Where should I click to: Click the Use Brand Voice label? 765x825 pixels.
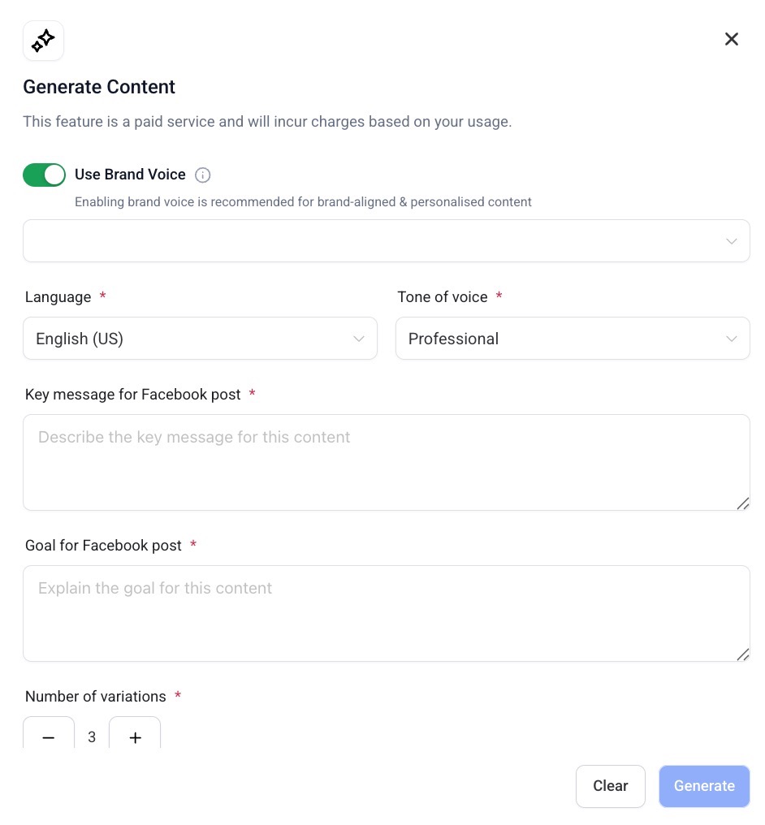coord(130,175)
